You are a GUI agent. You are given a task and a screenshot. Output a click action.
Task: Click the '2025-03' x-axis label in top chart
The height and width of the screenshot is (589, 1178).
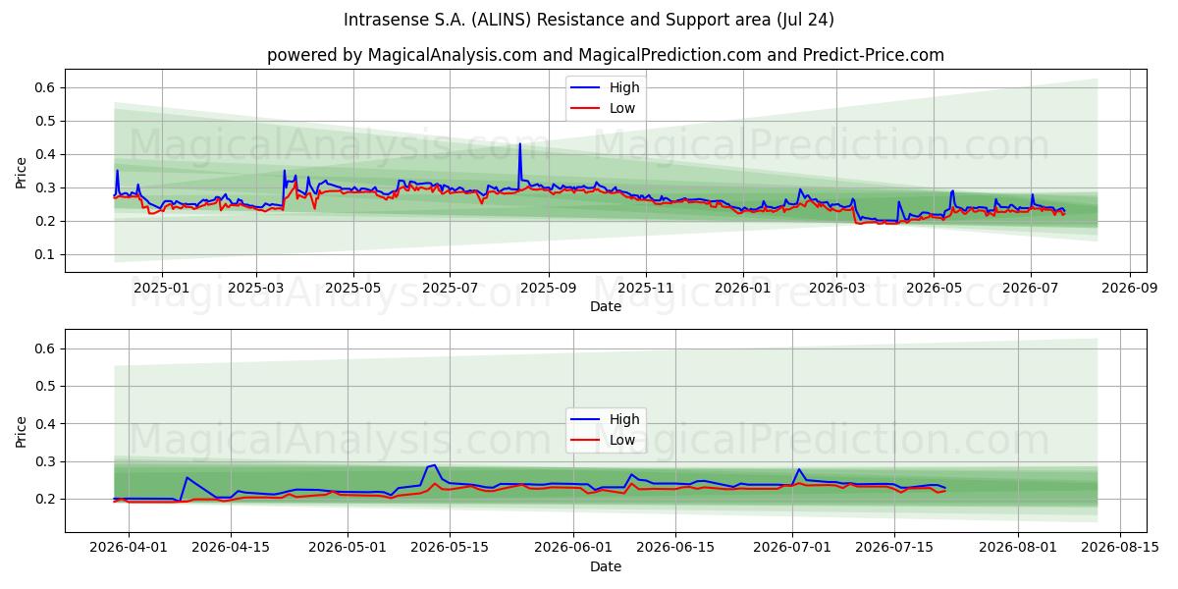[x=256, y=288]
